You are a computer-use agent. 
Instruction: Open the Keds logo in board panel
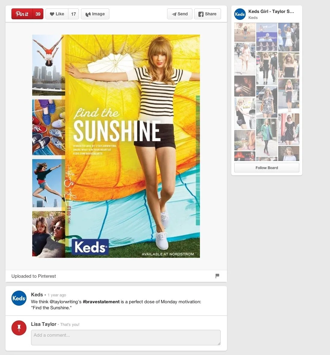tap(240, 14)
